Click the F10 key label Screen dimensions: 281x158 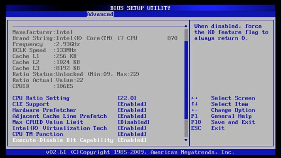[196, 122]
